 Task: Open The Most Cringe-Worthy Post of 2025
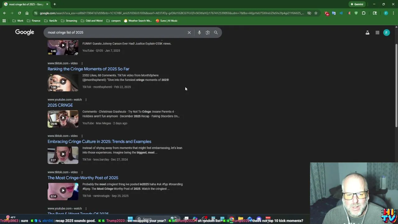(x=83, y=178)
